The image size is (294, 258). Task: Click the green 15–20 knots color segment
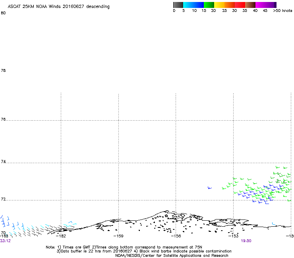click(x=209, y=5)
